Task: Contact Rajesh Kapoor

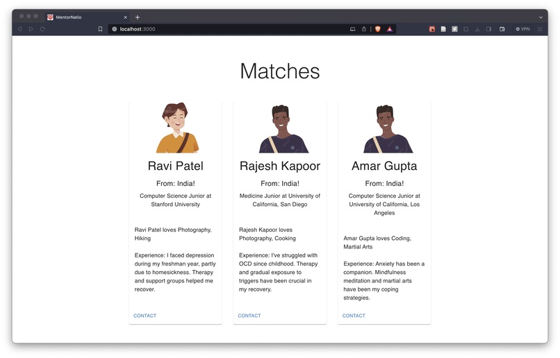Action: (249, 316)
